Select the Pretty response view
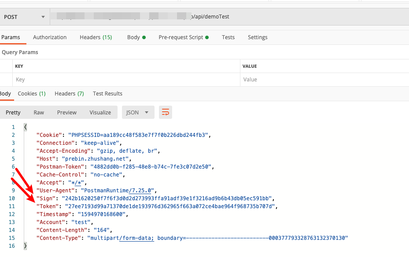 [x=13, y=112]
